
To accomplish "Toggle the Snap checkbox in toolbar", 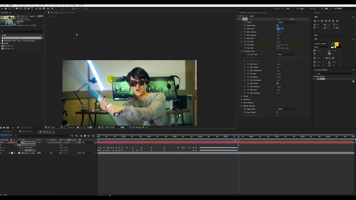I will pyautogui.click(x=73, y=9).
